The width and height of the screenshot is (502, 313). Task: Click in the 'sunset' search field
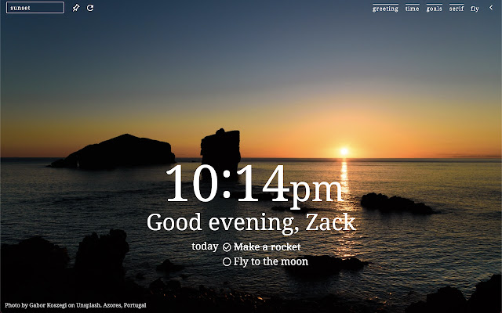[x=35, y=8]
